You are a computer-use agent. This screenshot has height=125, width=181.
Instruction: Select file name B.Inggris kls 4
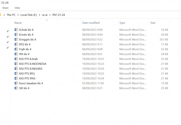tap(27, 40)
